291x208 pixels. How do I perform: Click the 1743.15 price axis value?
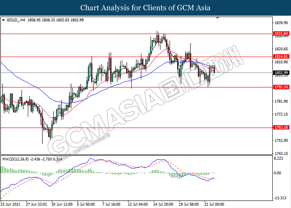pos(281,154)
